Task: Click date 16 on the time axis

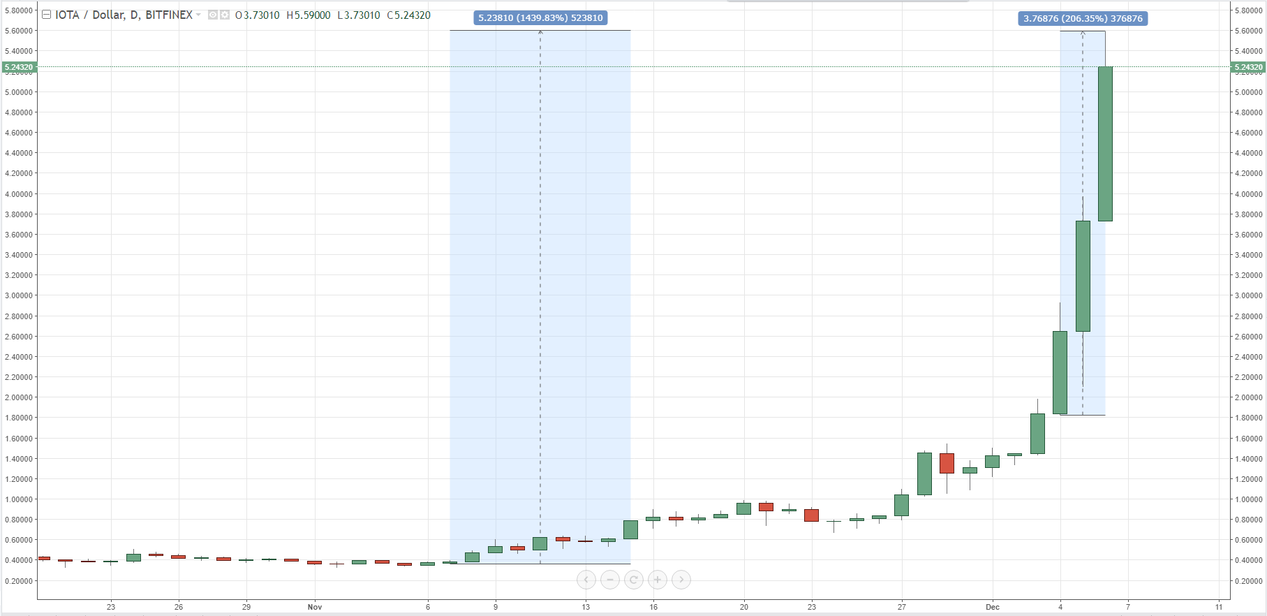Action: pyautogui.click(x=653, y=607)
